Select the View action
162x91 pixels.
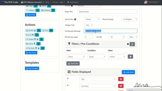(45, 30)
